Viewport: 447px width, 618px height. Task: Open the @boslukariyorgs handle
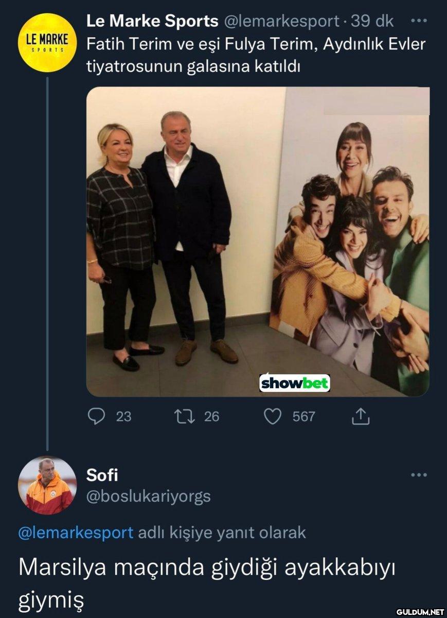coord(148,496)
